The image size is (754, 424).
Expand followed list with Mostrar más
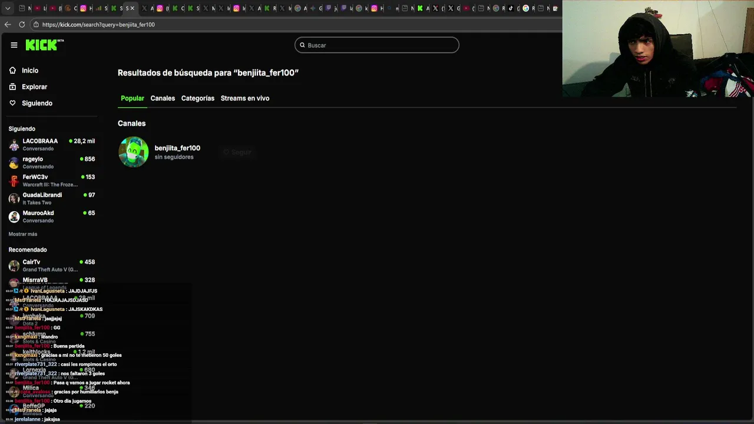[23, 234]
